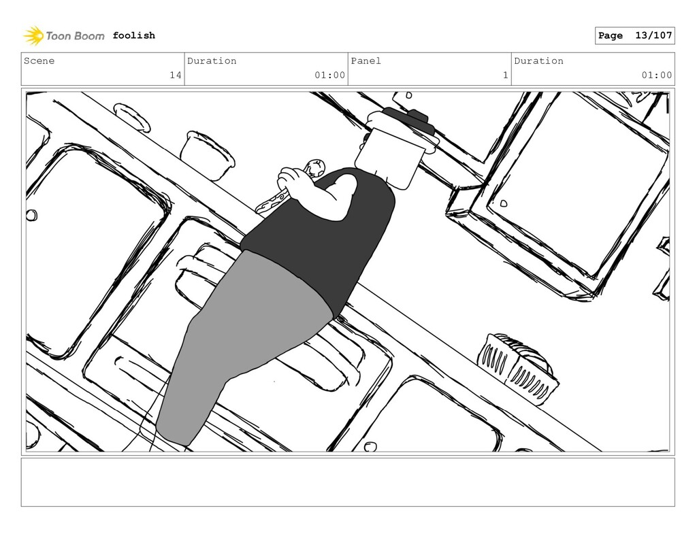Click the Page 13/107 box

click(635, 35)
